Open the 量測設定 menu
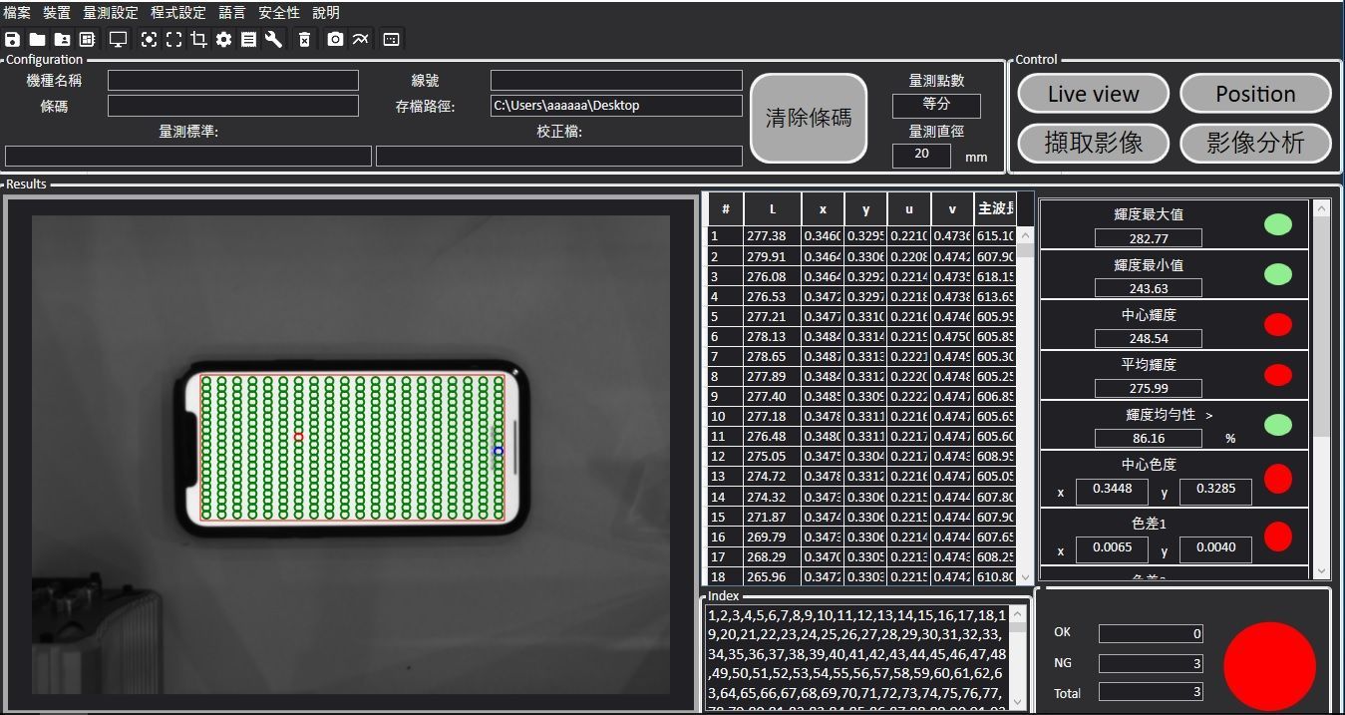The width and height of the screenshot is (1345, 715). point(110,13)
